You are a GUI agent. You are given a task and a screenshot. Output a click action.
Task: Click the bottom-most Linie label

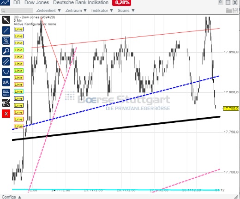[x=18, y=126]
